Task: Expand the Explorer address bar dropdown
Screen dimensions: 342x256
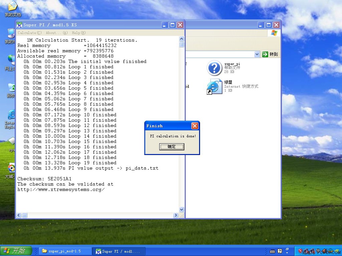Action: pos(257,54)
